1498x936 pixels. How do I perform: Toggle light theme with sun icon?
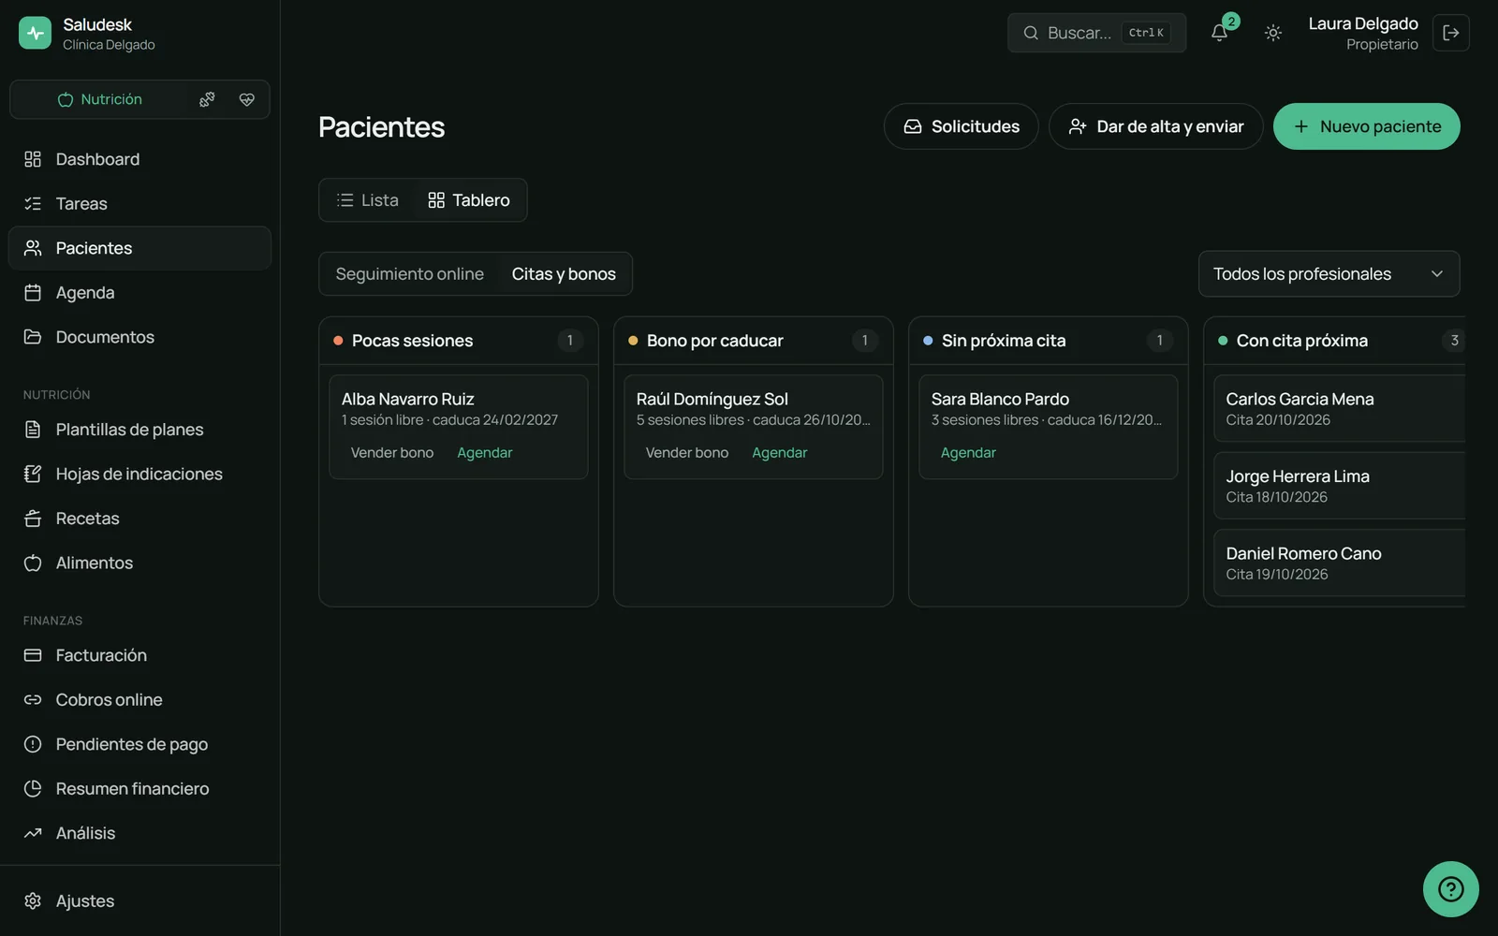(x=1273, y=33)
